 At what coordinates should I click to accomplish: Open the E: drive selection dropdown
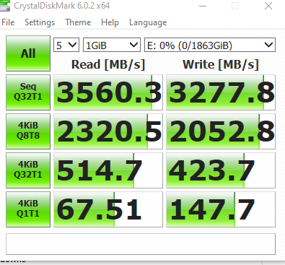coord(210,45)
